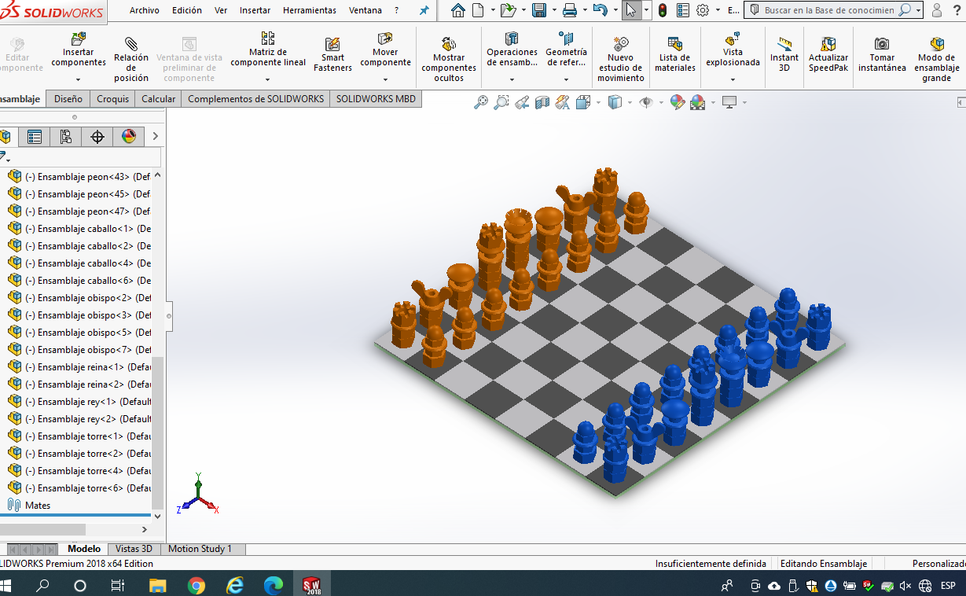
Task: Click Insertar componentes tool
Action: coord(79,50)
